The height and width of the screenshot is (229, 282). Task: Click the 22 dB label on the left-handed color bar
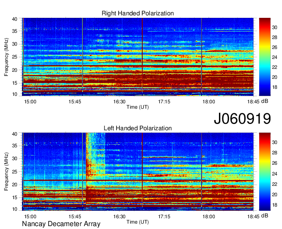click(x=275, y=184)
